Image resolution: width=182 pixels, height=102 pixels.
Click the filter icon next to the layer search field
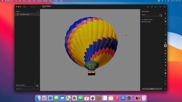click(x=38, y=89)
